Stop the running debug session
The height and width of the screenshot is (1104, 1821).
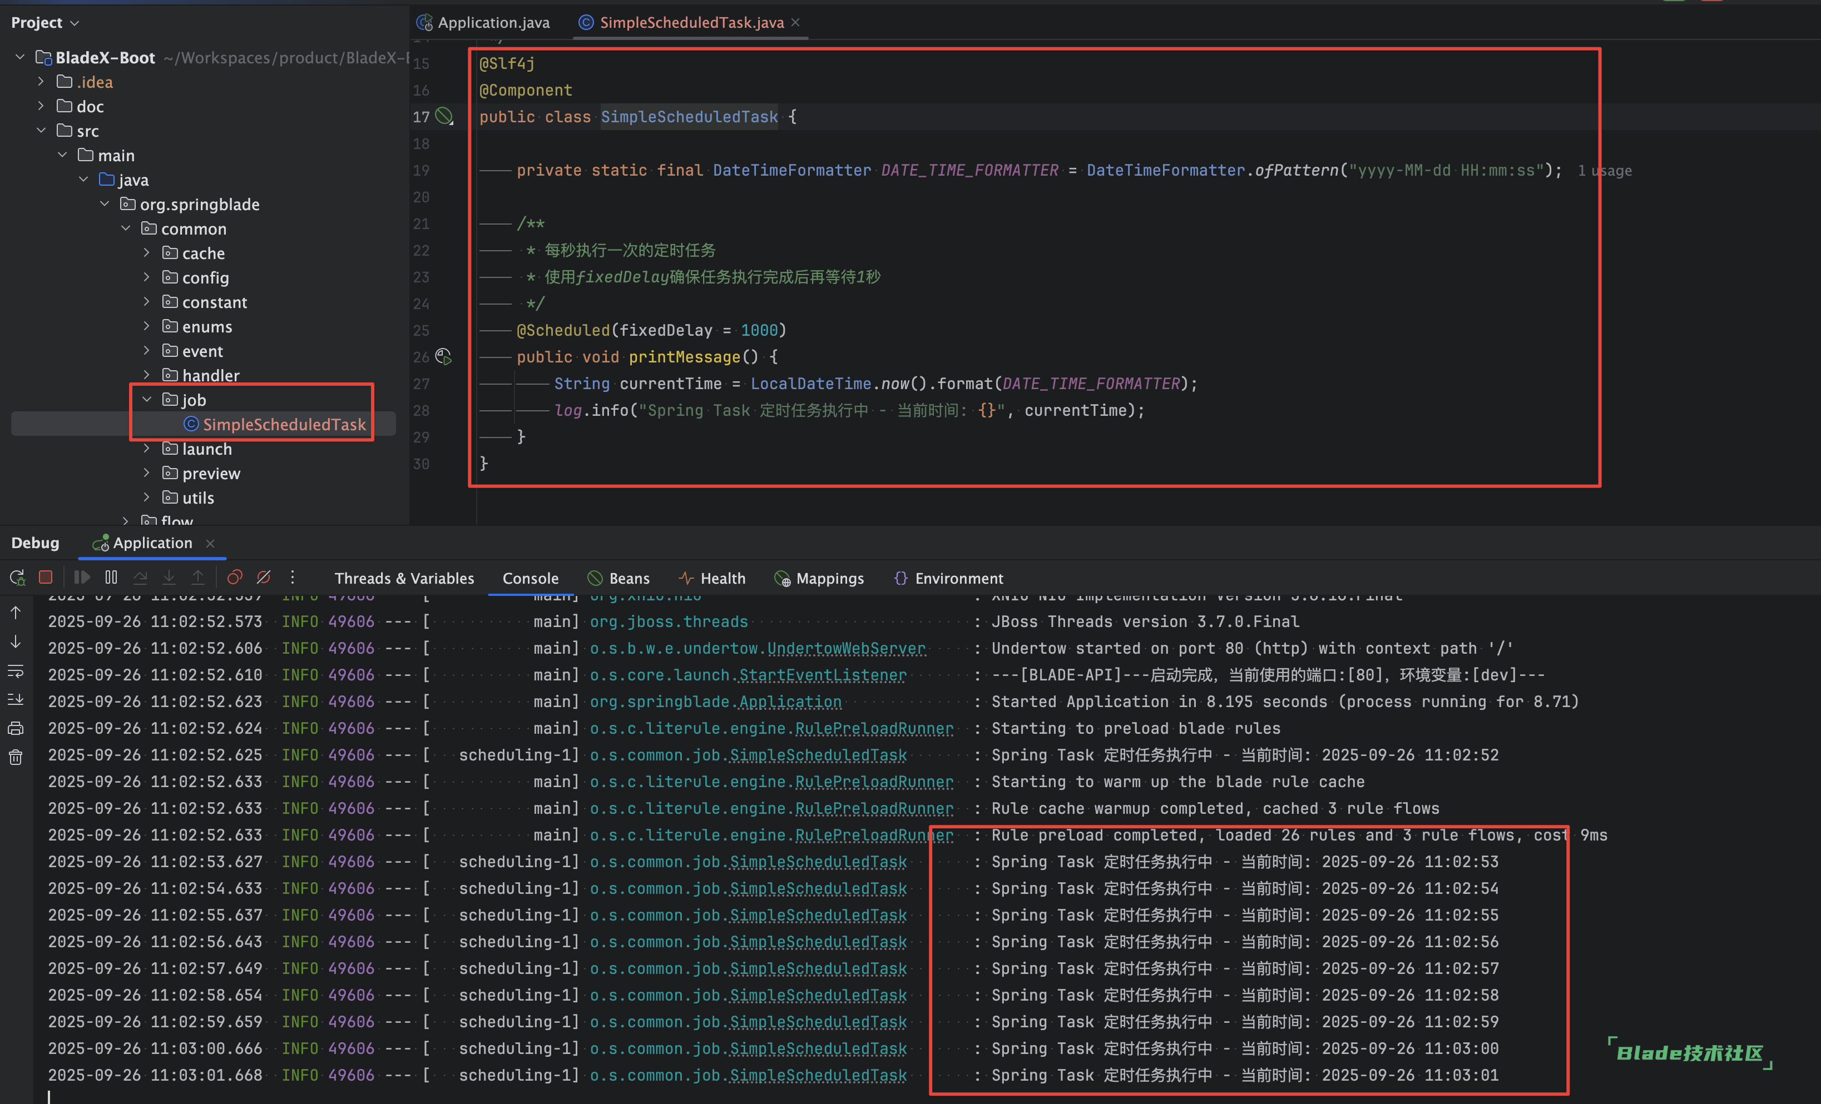46,578
